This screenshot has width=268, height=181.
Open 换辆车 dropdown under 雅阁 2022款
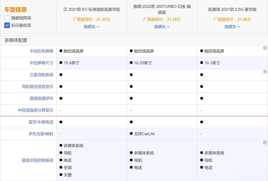pyautogui.click(x=162, y=27)
